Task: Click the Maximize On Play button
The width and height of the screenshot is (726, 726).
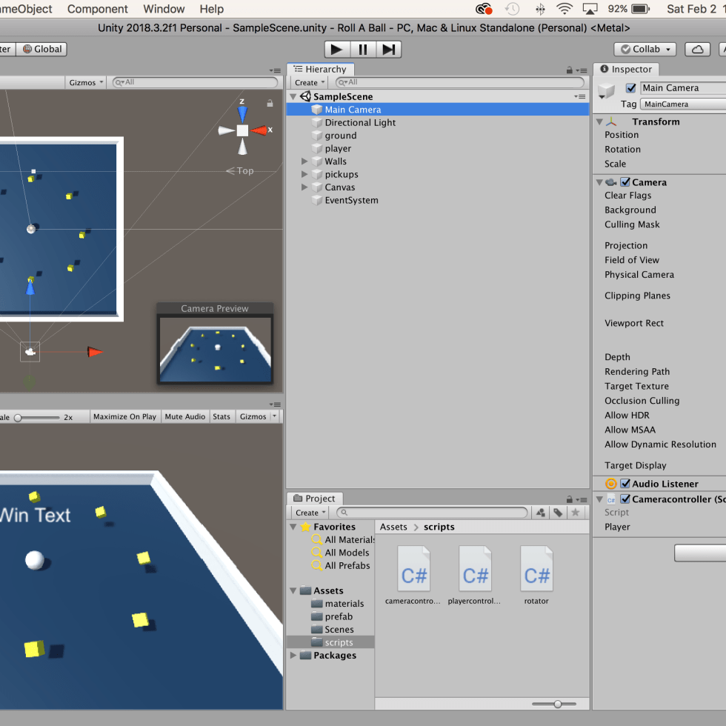Action: point(124,416)
